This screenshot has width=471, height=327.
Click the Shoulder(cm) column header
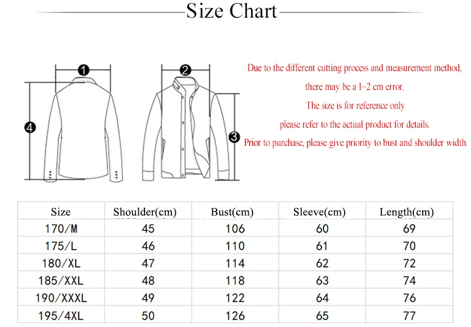point(145,212)
